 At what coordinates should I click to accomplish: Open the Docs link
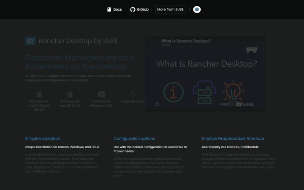pyautogui.click(x=117, y=9)
